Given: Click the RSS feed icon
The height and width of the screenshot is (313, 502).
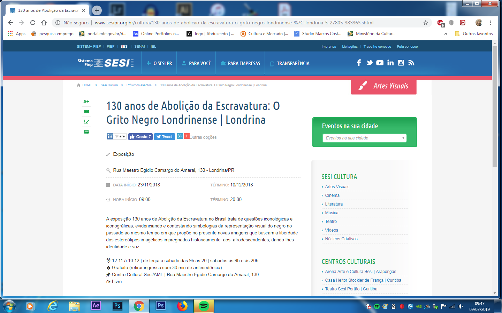Looking at the screenshot, I should [411, 63].
